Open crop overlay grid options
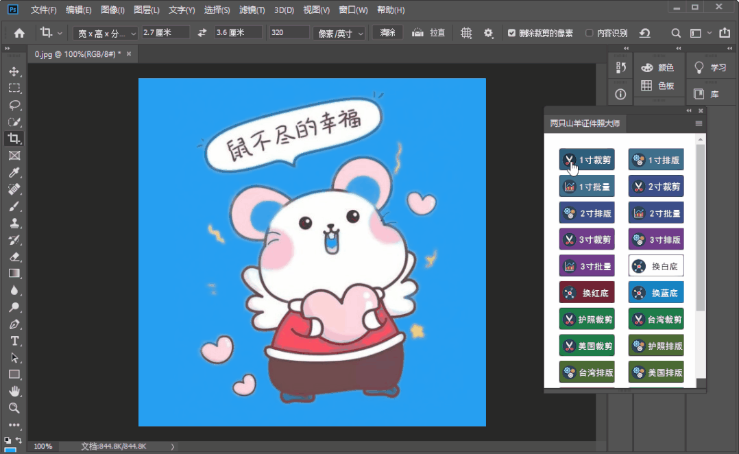Viewport: 739px width, 454px height. click(466, 33)
